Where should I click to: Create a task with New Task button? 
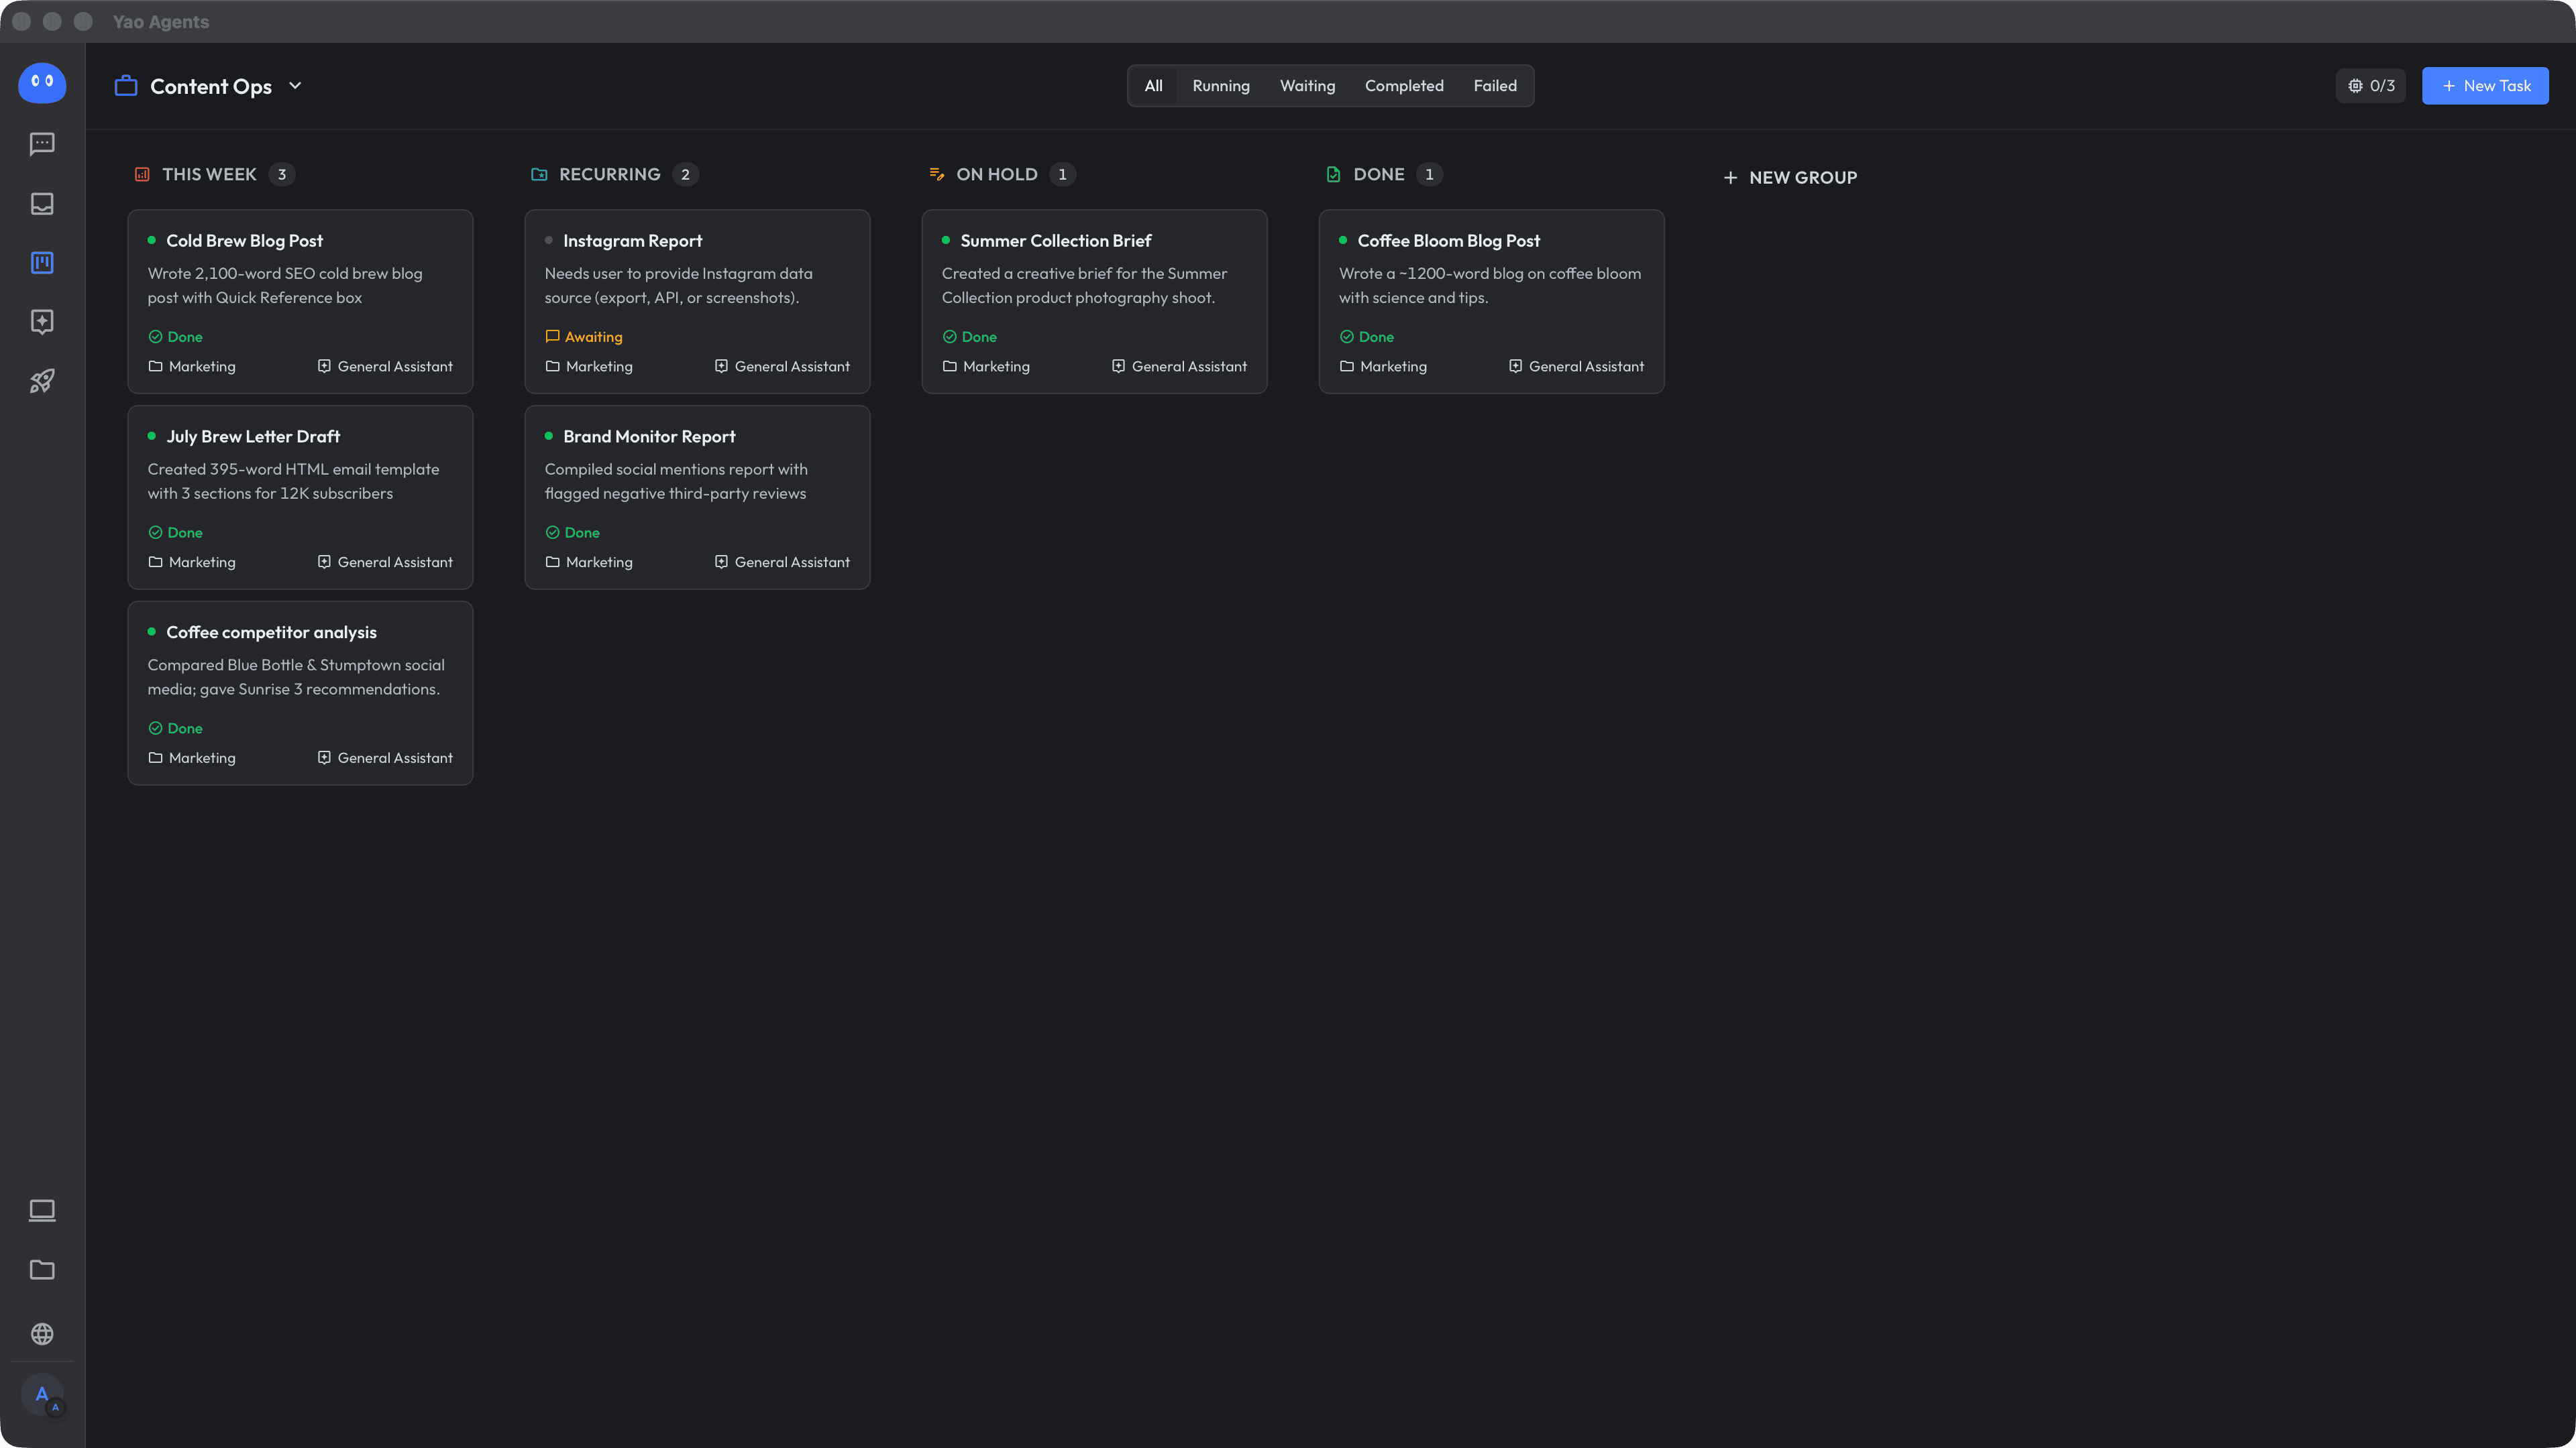pos(2485,86)
